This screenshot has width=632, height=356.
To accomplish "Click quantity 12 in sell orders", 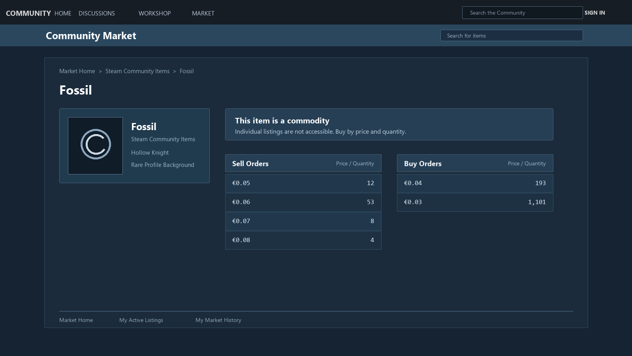I will click(x=370, y=183).
